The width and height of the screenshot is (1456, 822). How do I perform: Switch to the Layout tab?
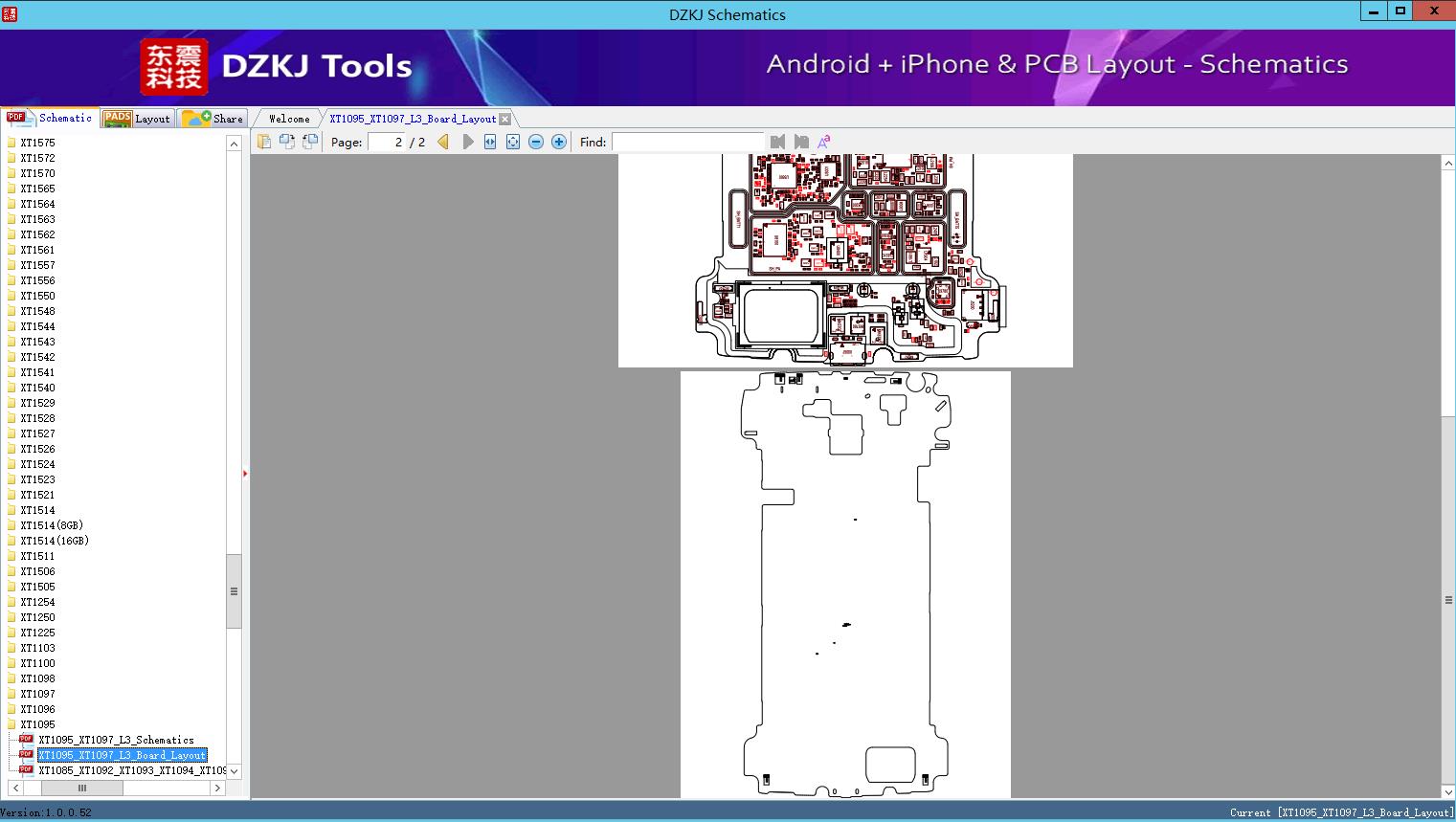(x=138, y=119)
